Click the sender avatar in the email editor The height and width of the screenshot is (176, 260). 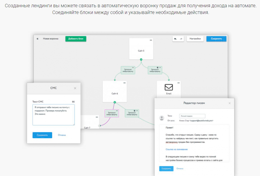(161, 118)
